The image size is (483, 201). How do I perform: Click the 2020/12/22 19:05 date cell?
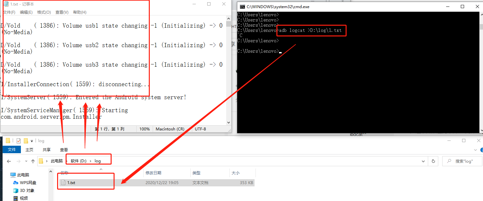[162, 183]
